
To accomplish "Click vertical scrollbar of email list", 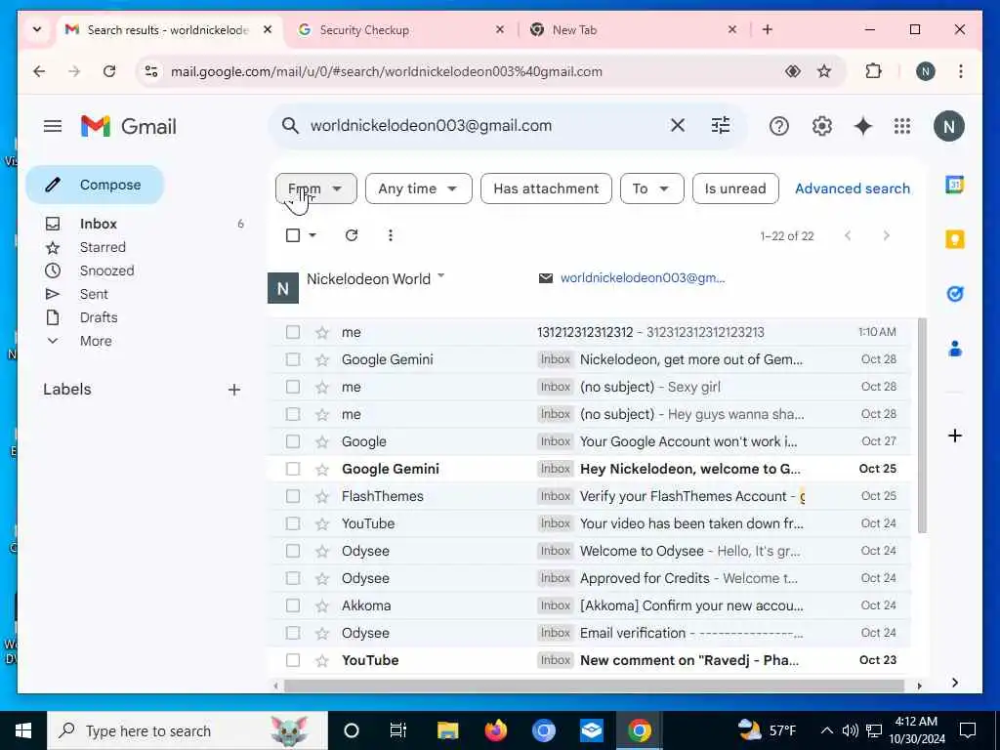I will [922, 425].
